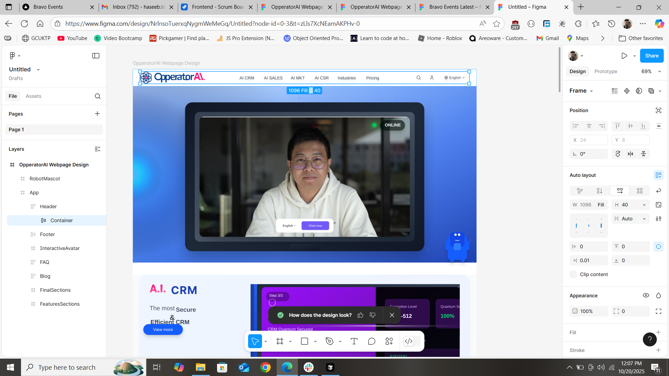Click thumbs up on design feedback
Viewport: 669px width, 376px height.
coord(360,315)
